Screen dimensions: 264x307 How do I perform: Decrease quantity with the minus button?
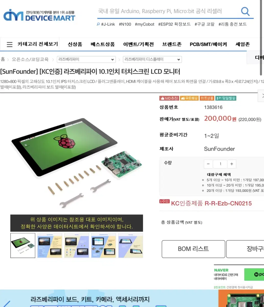pyautogui.click(x=208, y=164)
